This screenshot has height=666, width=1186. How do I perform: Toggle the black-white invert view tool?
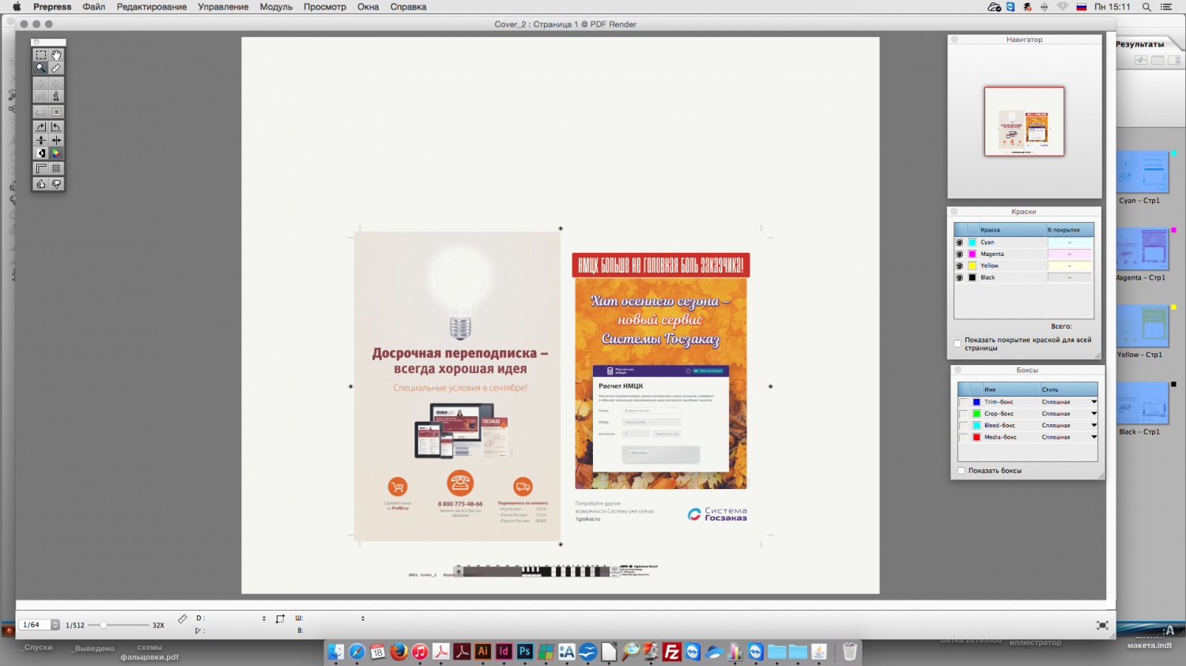tap(40, 153)
